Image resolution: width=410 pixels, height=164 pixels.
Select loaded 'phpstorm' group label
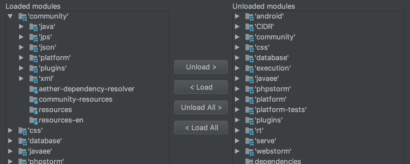tap(46, 161)
